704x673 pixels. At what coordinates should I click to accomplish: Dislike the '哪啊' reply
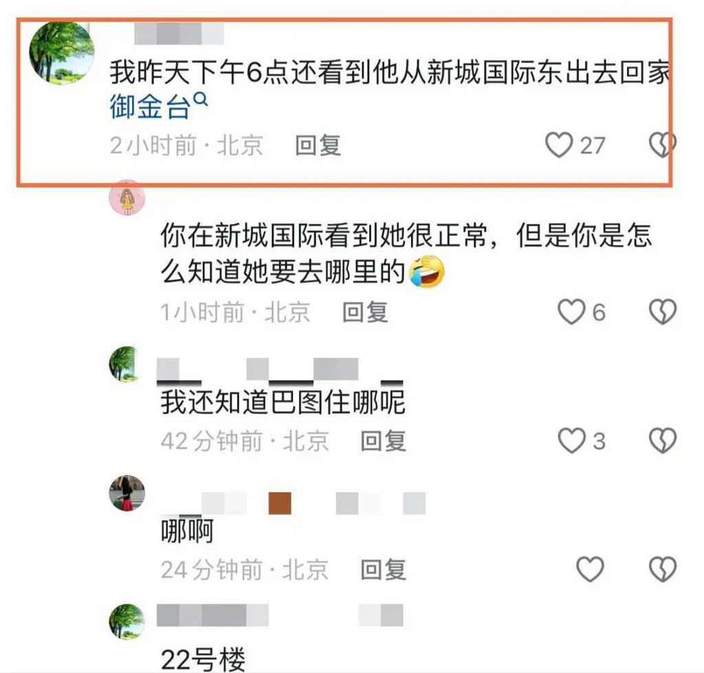(x=663, y=569)
